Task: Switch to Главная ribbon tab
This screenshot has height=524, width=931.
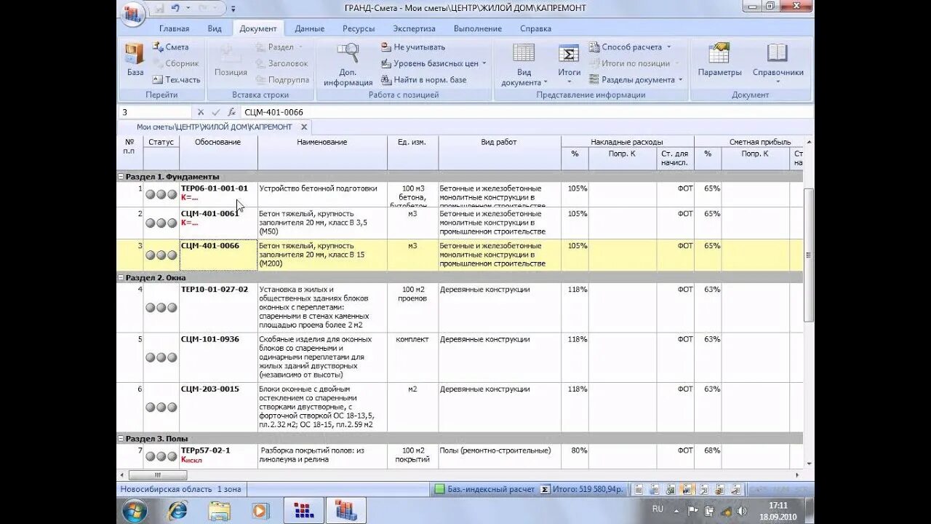Action: click(174, 28)
